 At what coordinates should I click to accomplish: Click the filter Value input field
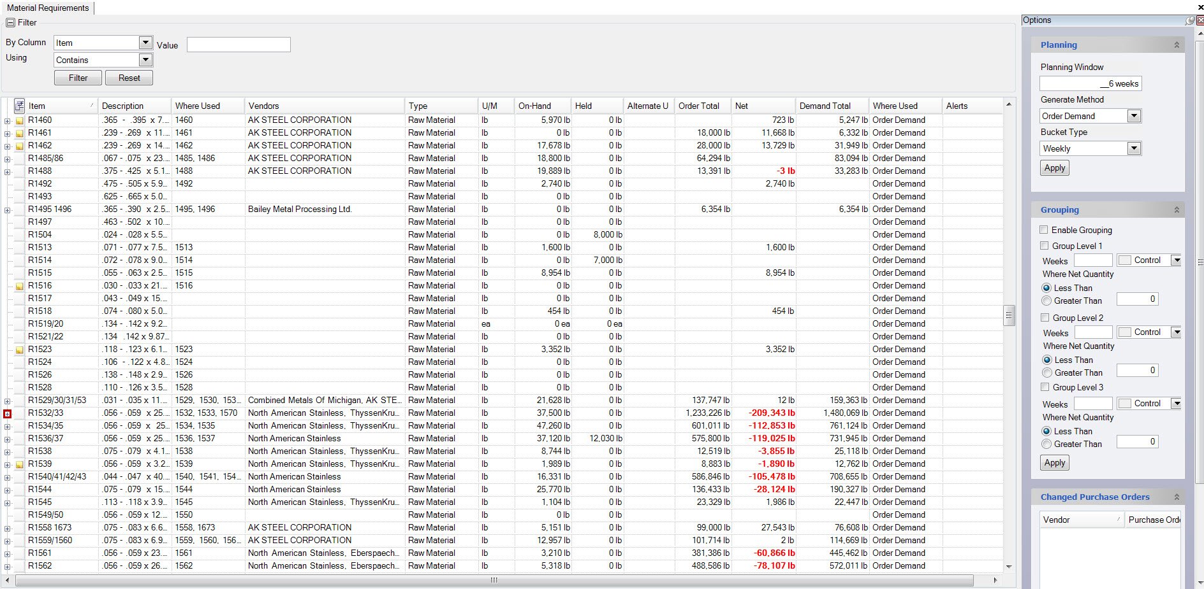(x=239, y=45)
